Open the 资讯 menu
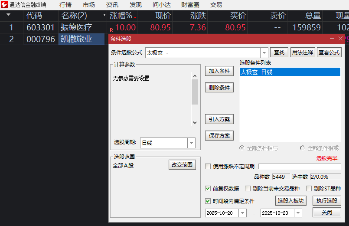The height and width of the screenshot is (226, 349). coord(112,5)
